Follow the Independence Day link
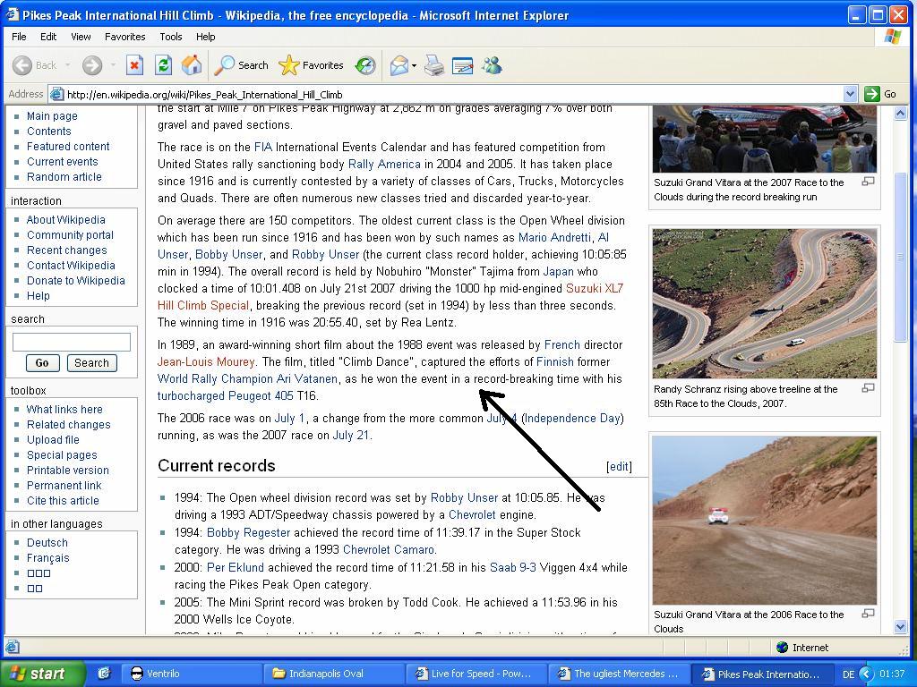The height and width of the screenshot is (687, 917). (572, 419)
